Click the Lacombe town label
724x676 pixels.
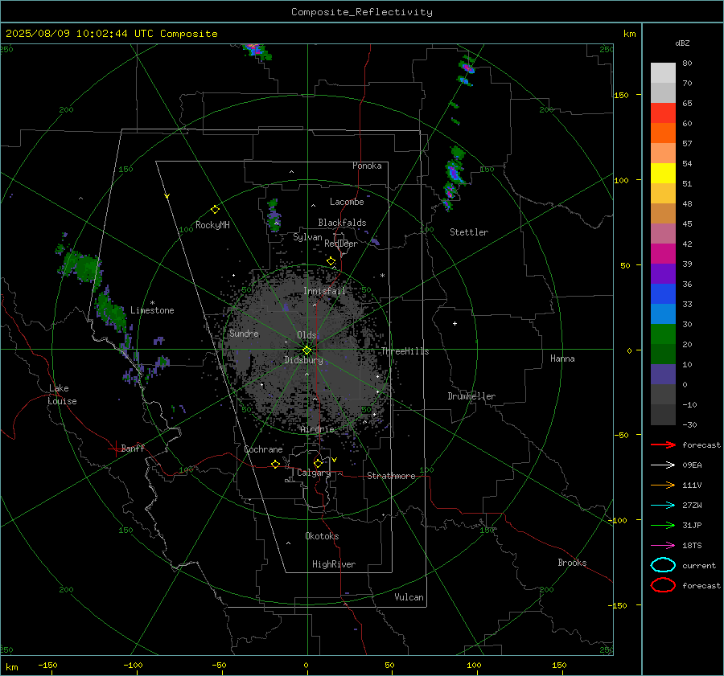347,202
